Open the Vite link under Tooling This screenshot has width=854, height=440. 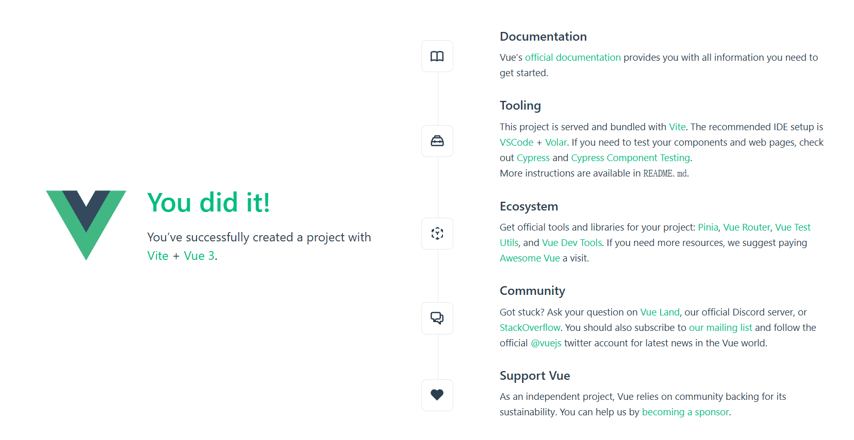coord(677,127)
